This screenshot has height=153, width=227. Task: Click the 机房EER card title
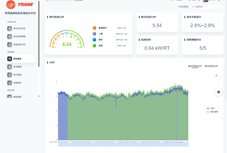pyautogui.click(x=146, y=40)
